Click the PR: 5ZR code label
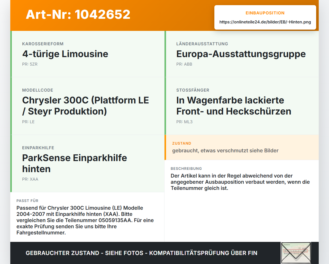 point(30,64)
